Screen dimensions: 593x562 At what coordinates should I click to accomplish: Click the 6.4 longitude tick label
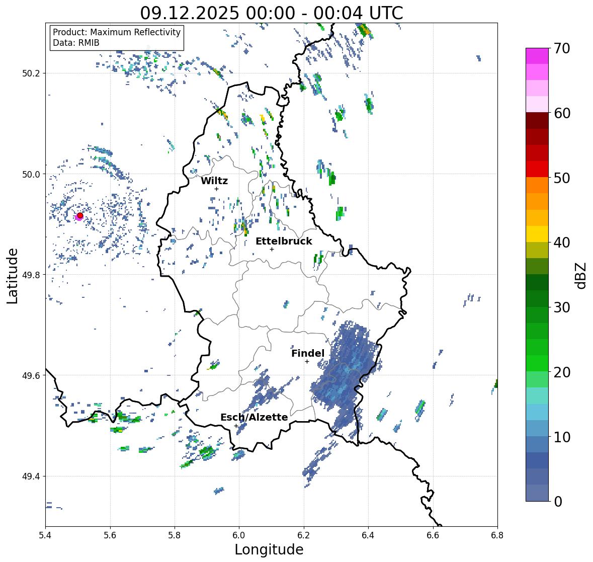pyautogui.click(x=368, y=535)
